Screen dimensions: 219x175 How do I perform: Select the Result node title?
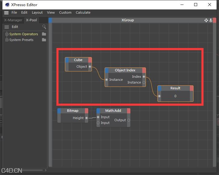(x=175, y=88)
